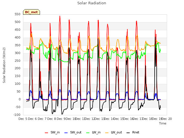Click the 250 y-axis tick value
The width and height of the screenshot is (184, 138).
pyautogui.click(x=18, y=61)
